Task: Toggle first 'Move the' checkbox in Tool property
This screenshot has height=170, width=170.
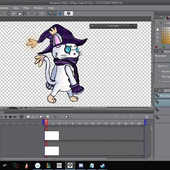Action: 159,71
